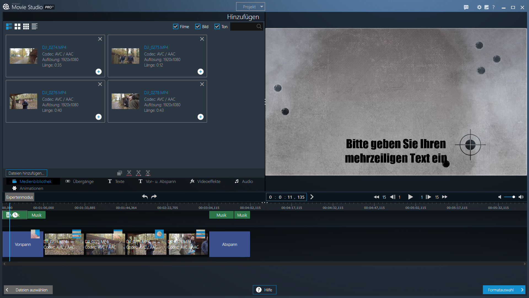The image size is (529, 298).
Task: Click the undo arrow icon
Action: 145,197
